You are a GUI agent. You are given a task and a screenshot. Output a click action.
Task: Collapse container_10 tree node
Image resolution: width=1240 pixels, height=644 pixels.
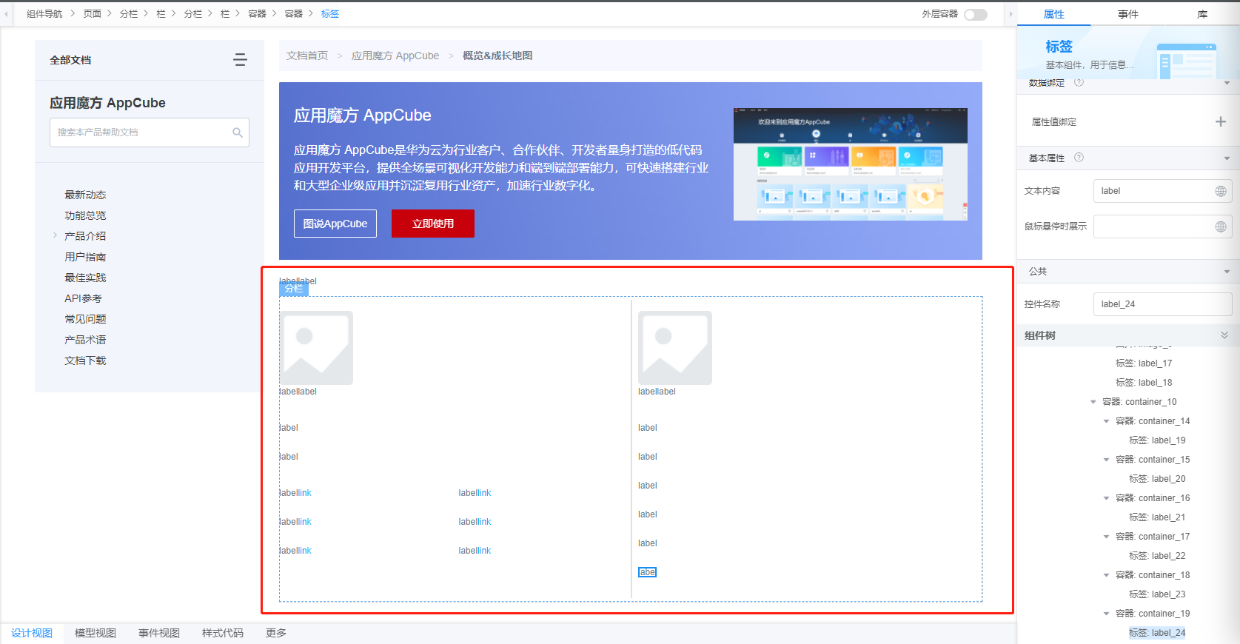pos(1093,402)
